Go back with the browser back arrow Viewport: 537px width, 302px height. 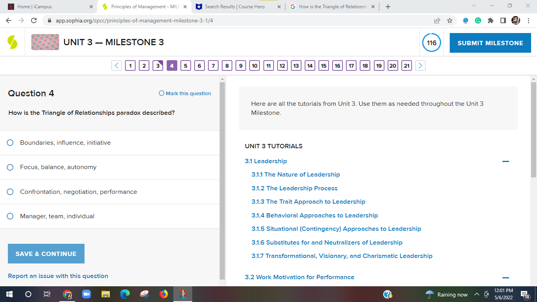(x=9, y=20)
